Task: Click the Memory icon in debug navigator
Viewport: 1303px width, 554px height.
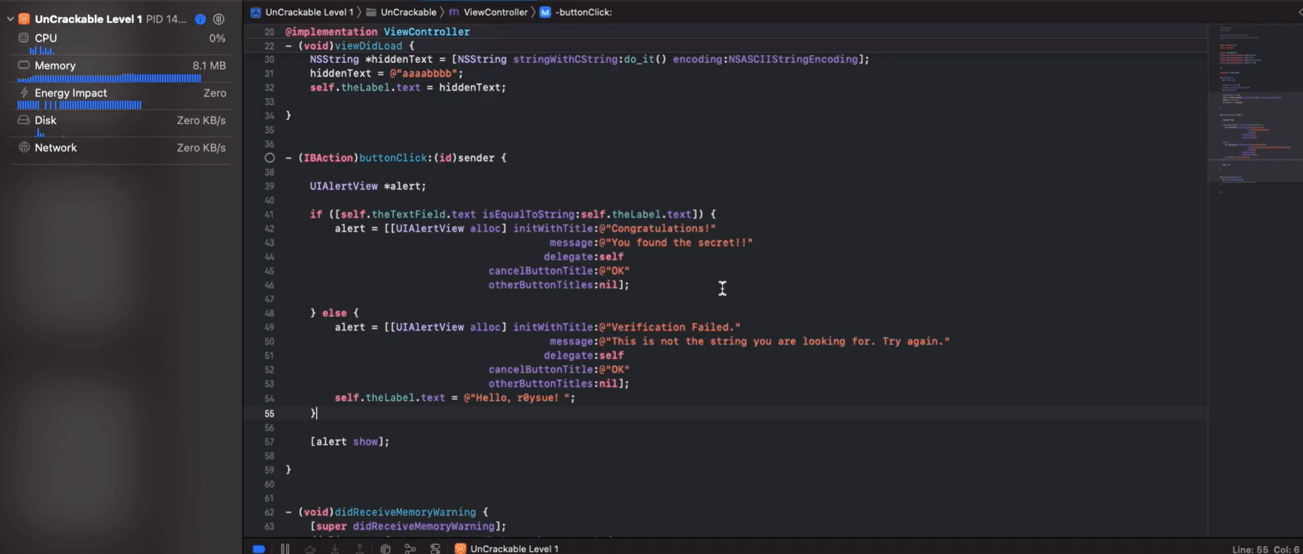Action: point(24,65)
